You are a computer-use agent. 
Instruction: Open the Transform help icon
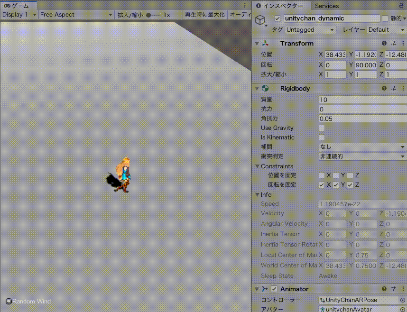pyautogui.click(x=384, y=43)
